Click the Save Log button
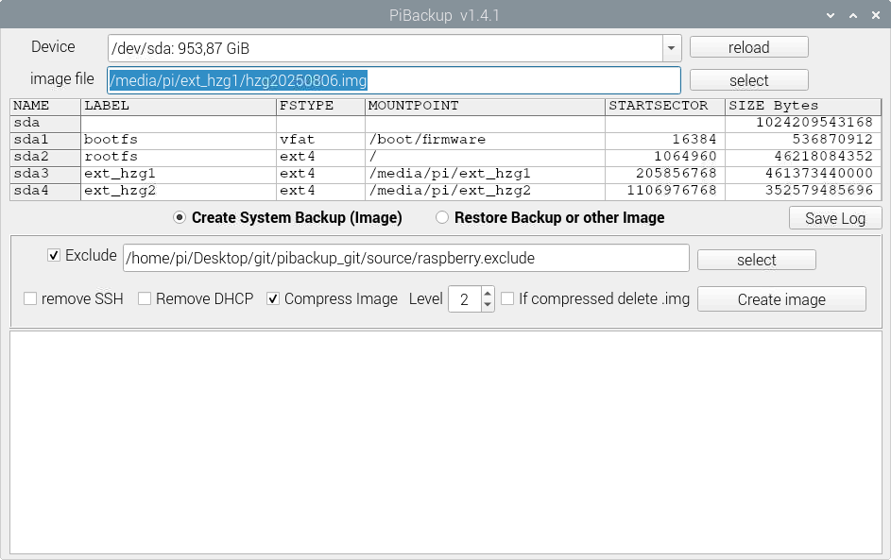Image resolution: width=891 pixels, height=560 pixels. coord(834,218)
